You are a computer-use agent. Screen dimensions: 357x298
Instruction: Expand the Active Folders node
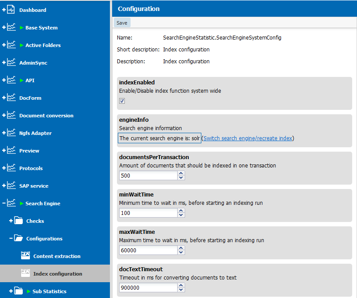(4, 45)
